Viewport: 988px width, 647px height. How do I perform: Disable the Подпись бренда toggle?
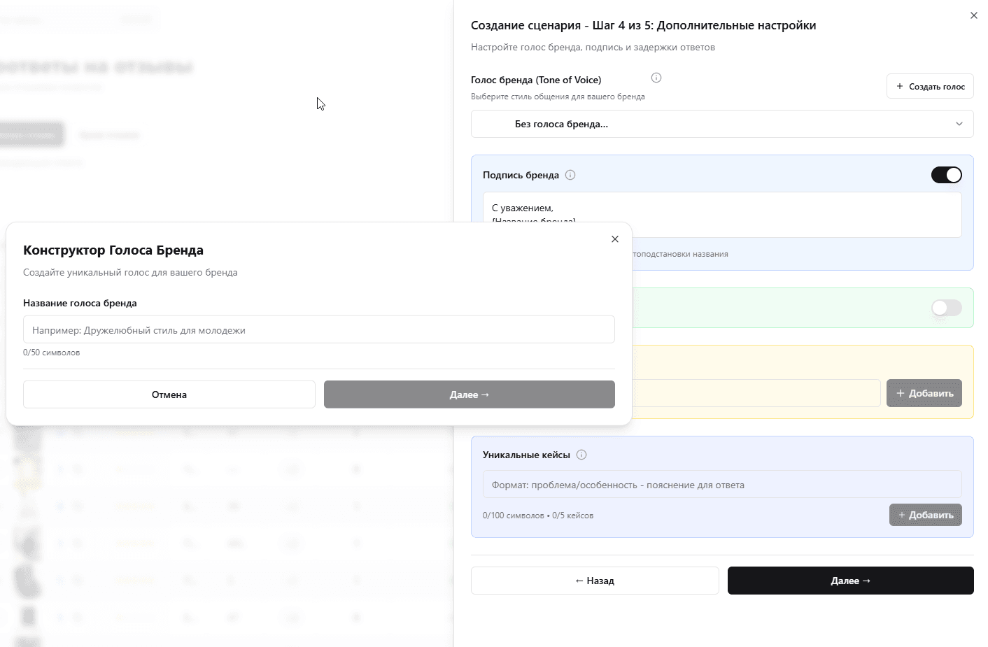coord(946,175)
